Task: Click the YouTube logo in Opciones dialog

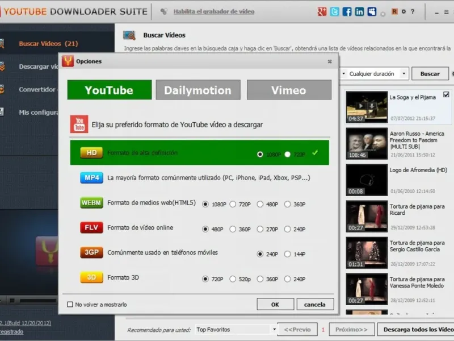Action: coord(79,124)
